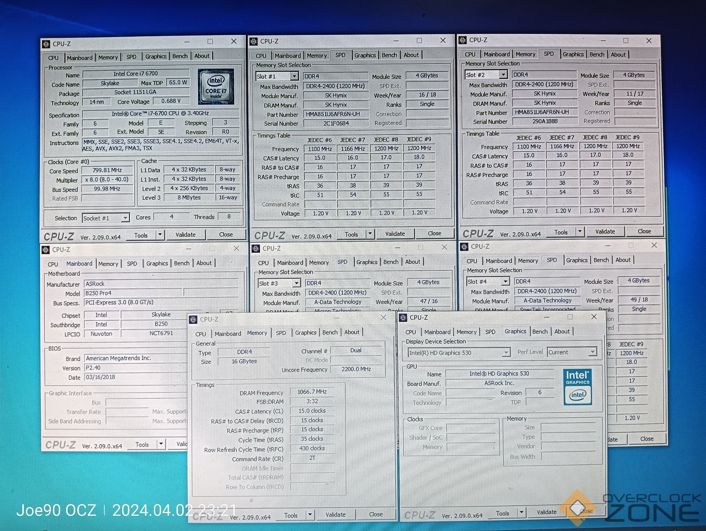Click serial number 290A1B8B

(545, 121)
